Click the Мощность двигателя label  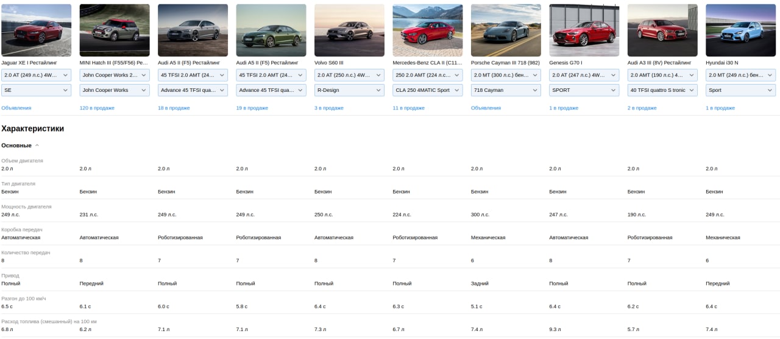coord(26,206)
